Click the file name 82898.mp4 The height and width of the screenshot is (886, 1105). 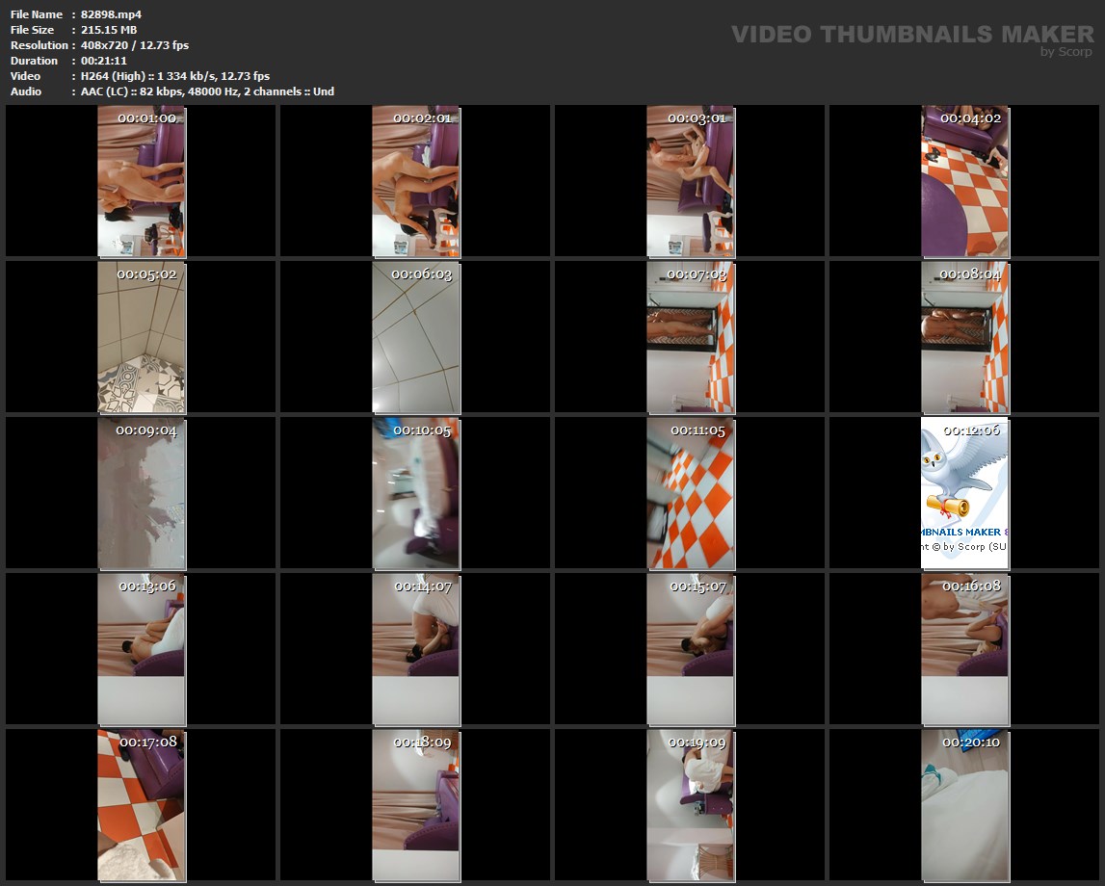pyautogui.click(x=111, y=14)
